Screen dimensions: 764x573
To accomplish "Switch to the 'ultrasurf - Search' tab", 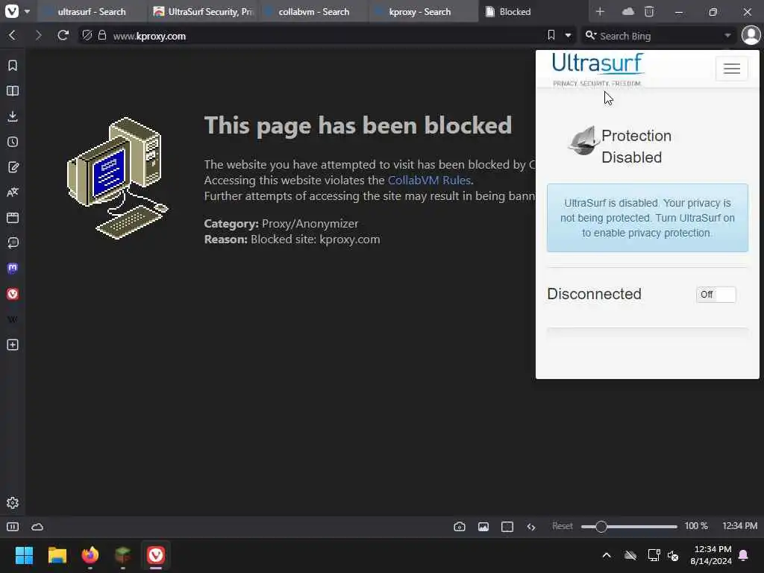I will (x=92, y=11).
